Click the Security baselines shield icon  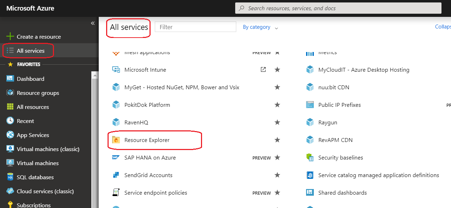click(x=310, y=158)
